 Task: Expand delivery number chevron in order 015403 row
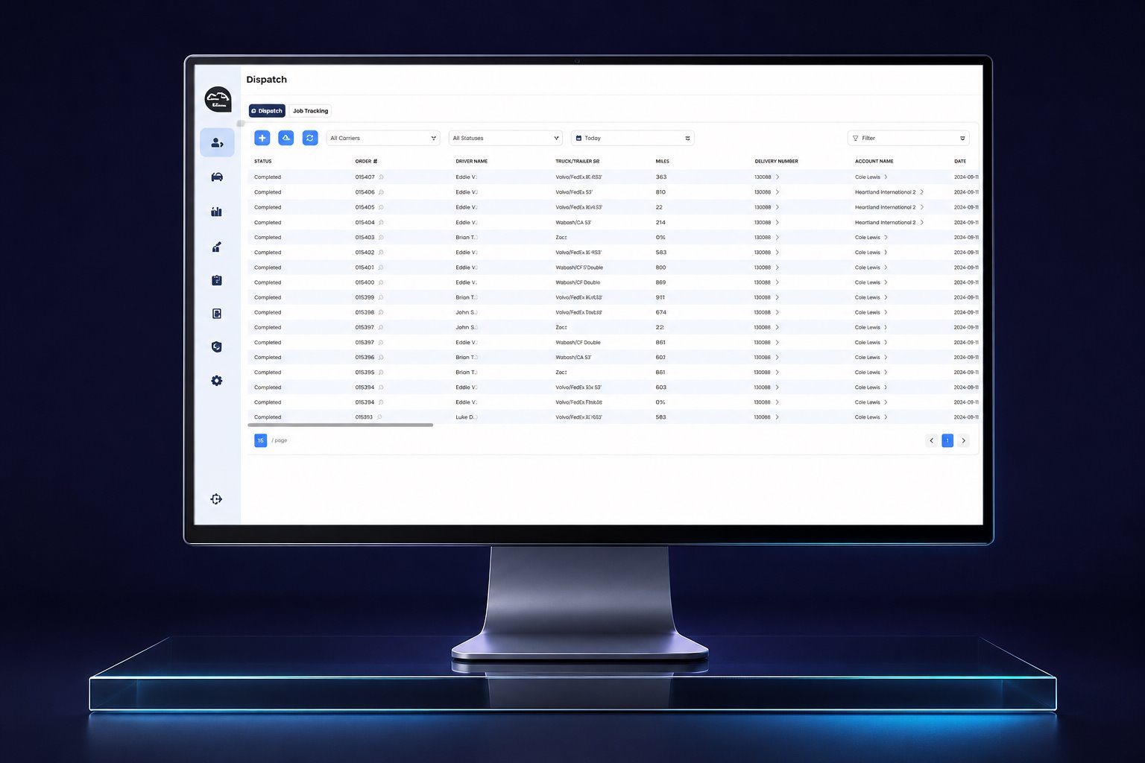777,238
